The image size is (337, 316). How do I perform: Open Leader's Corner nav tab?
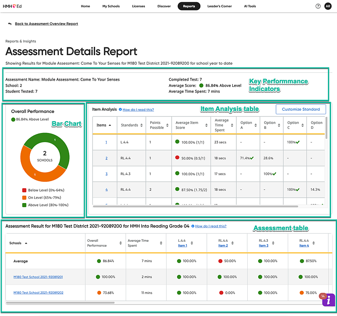(220, 6)
